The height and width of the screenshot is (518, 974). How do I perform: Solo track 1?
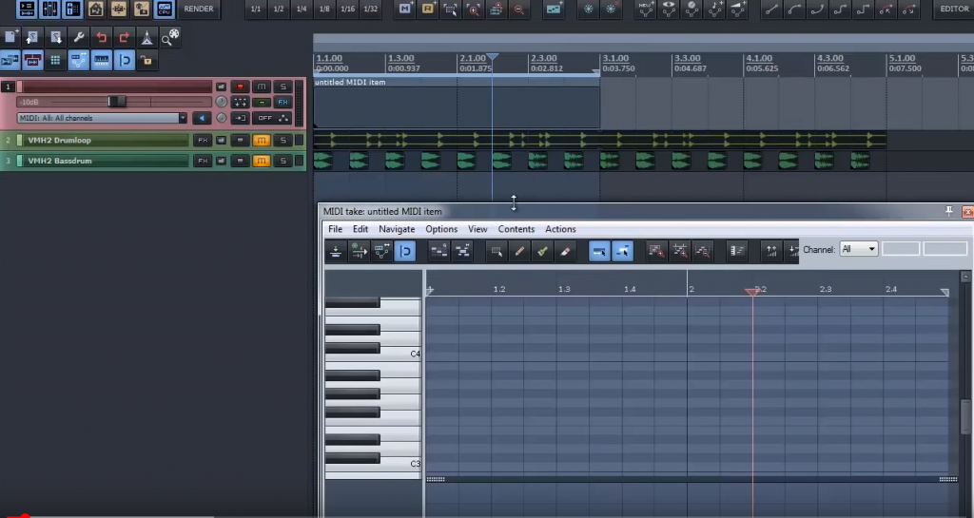coord(282,86)
